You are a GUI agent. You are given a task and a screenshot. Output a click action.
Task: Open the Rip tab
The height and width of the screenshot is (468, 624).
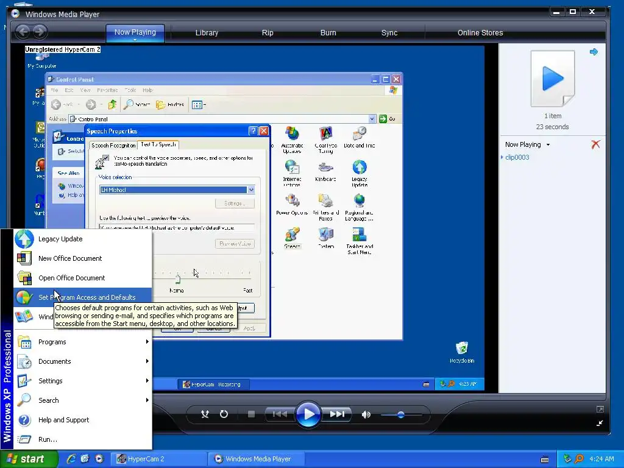click(268, 33)
